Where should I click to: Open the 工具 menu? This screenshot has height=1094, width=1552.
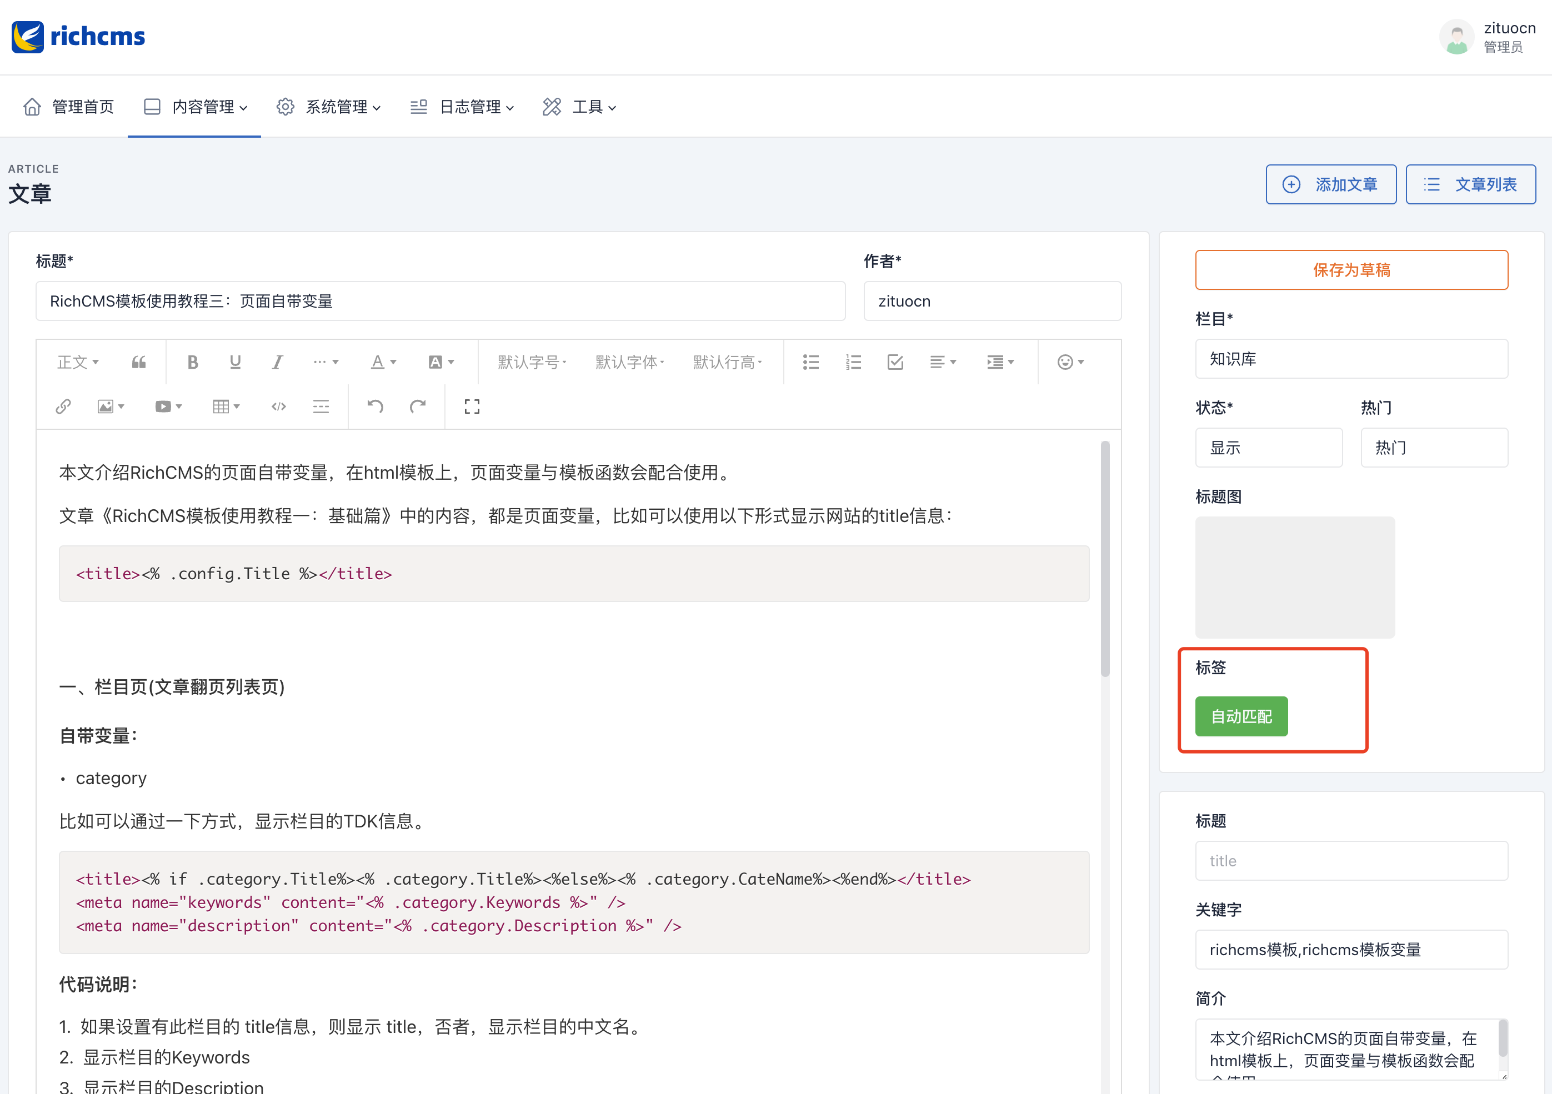579,107
